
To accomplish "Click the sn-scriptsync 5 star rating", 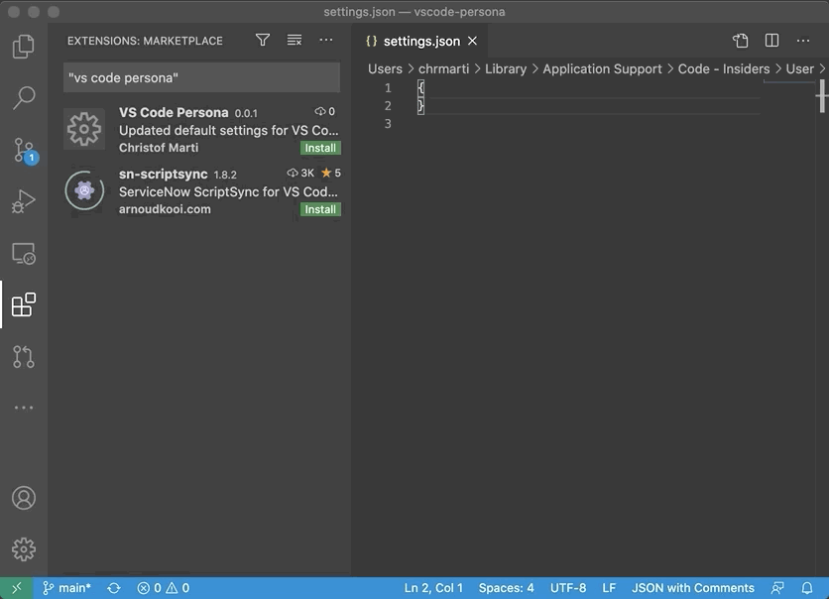I will point(331,173).
